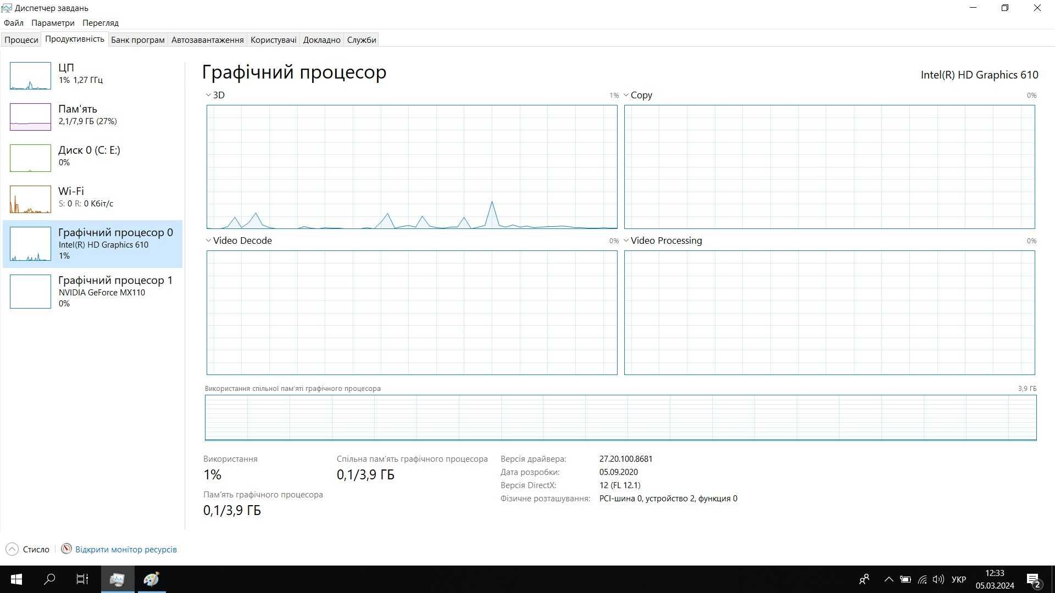This screenshot has height=593, width=1055.
Task: Switch the УКР input language indicator
Action: pos(959,579)
